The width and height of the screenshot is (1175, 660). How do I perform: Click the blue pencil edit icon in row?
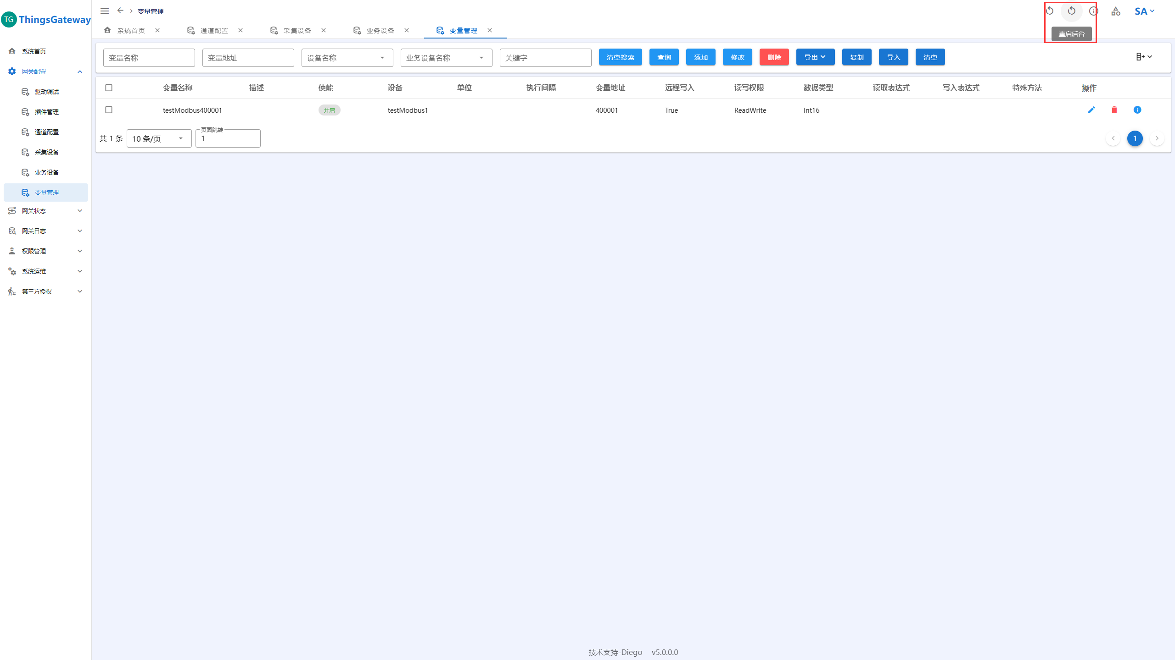click(x=1091, y=110)
